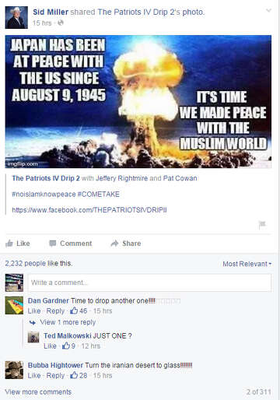Click thumbs-up count on Bubba Hightower's comment
This screenshot has height=400, width=280.
coord(79,375)
